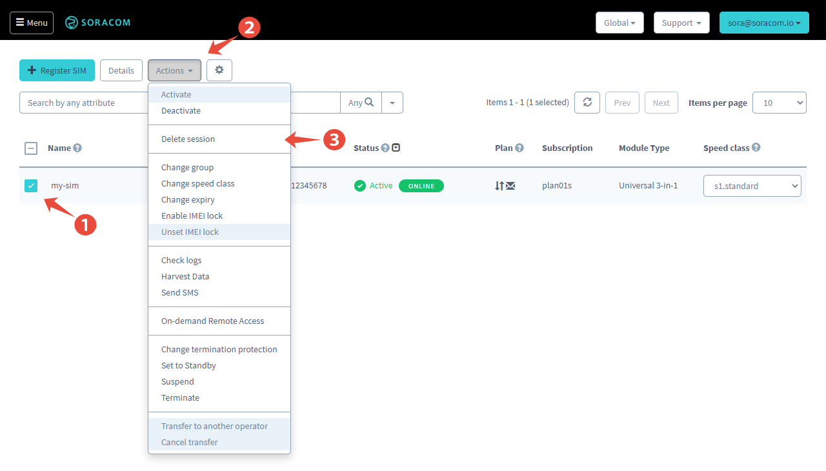The height and width of the screenshot is (471, 826).
Task: Click the help icon beside Name
Action: tap(77, 148)
